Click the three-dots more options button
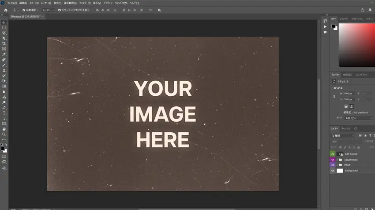This screenshot has width=375, height=210. pyautogui.click(x=150, y=10)
